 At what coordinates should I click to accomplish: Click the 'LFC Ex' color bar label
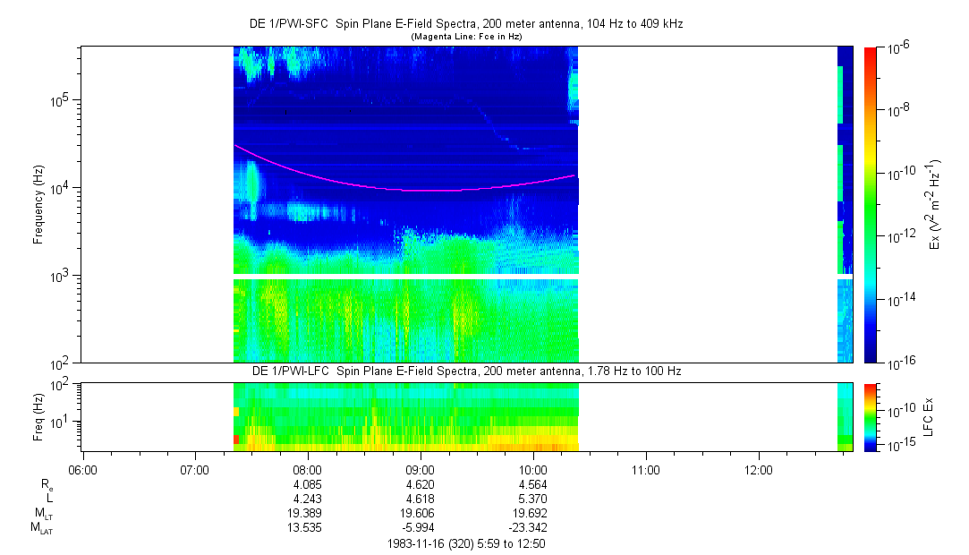929,416
